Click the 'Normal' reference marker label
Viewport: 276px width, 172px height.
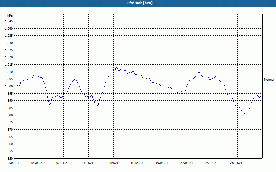[x=269, y=80]
